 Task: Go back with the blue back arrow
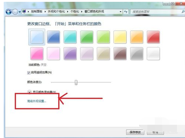coord(8,12)
